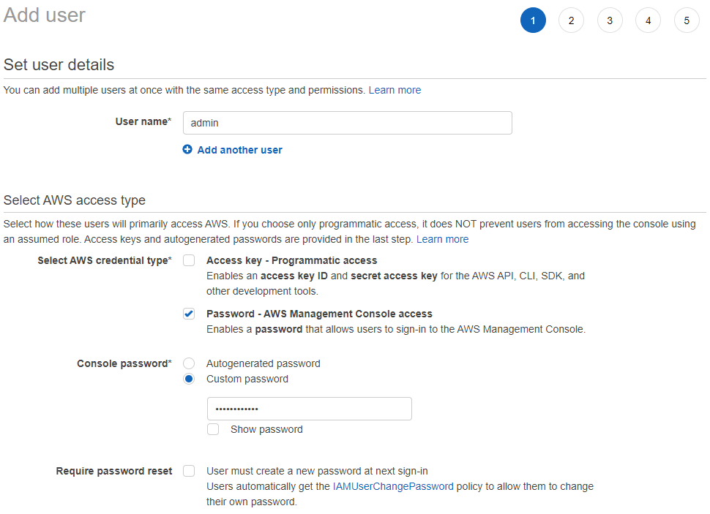Click the plus icon beside Add another user
710x514 pixels.
187,149
